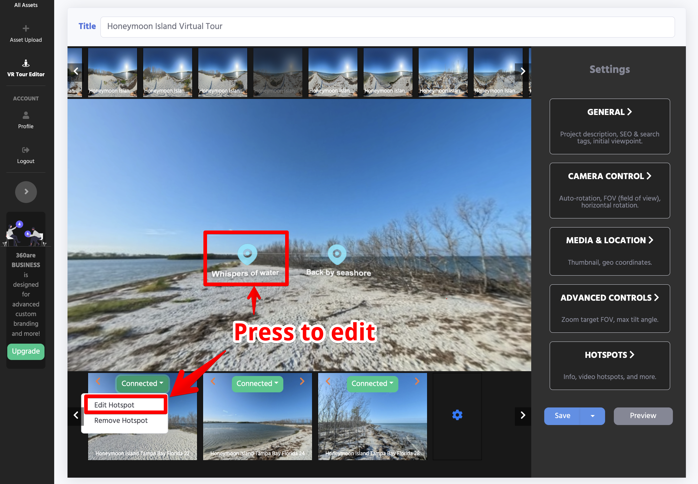Choose Remove Hotspot from the menu
This screenshot has width=698, height=484.
point(121,420)
